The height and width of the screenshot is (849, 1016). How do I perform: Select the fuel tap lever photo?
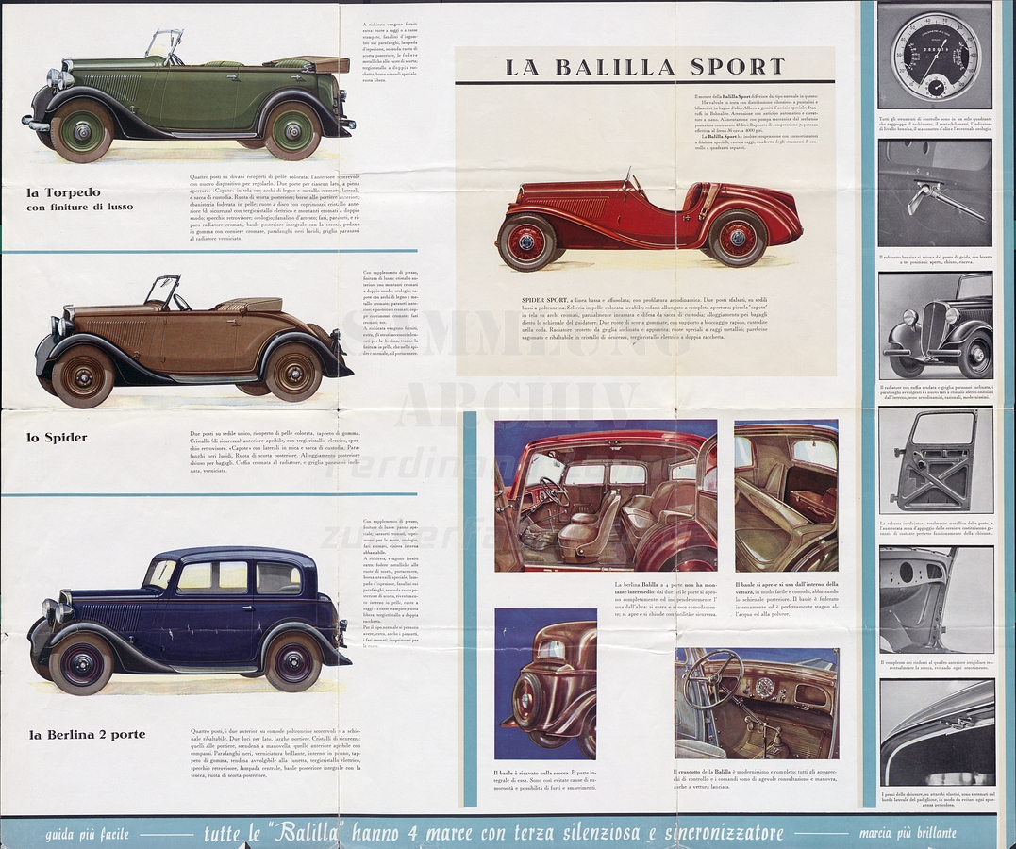pos(935,192)
